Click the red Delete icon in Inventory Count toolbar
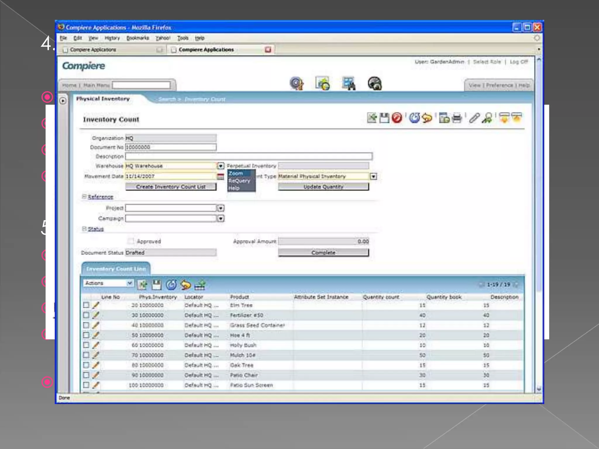The height and width of the screenshot is (449, 599). point(397,118)
